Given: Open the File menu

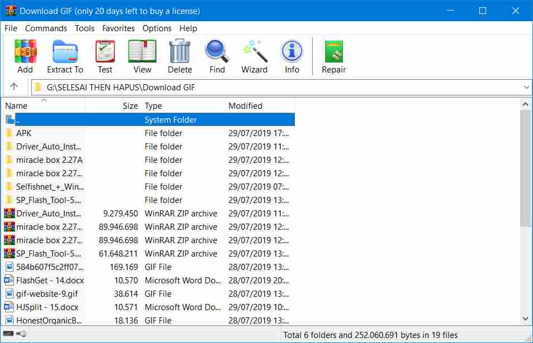Looking at the screenshot, I should [x=11, y=28].
